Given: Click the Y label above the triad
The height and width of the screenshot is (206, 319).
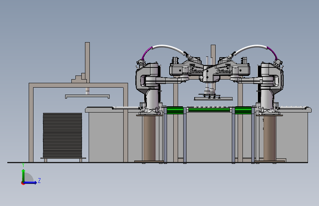Looking at the screenshot, I should tap(23, 165).
